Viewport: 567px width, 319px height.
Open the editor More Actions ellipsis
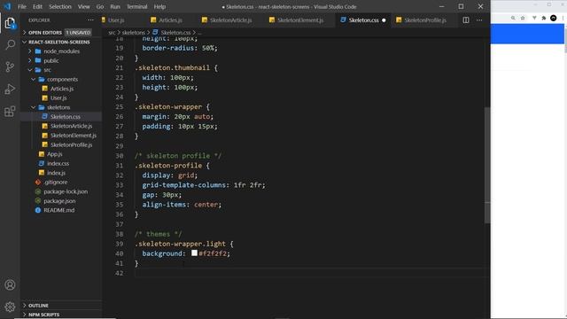pyautogui.click(x=479, y=20)
